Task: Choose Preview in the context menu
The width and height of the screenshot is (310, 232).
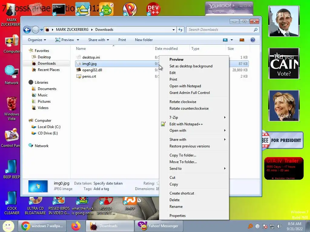Action: click(176, 60)
